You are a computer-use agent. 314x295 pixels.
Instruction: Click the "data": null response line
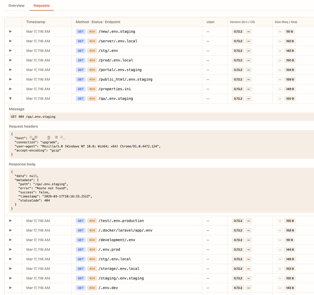[x=27, y=176]
